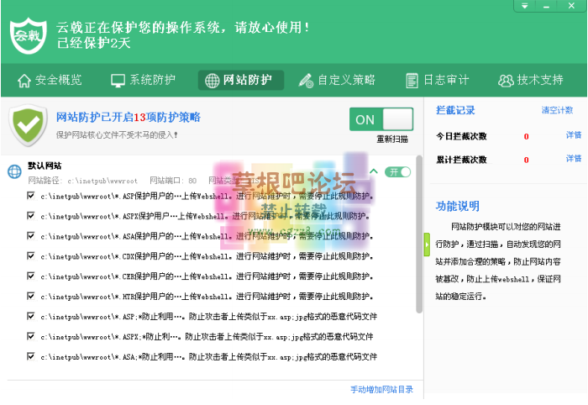
Task: Click the monitor icon beside 系统防护
Action: (118, 81)
